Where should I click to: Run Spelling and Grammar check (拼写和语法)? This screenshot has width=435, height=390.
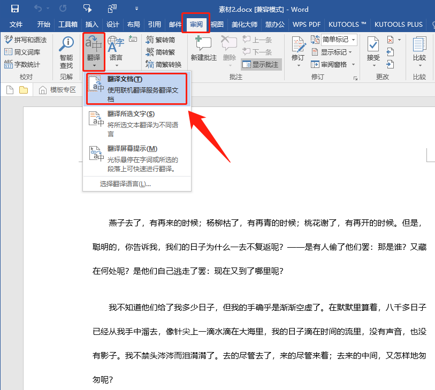click(x=26, y=40)
